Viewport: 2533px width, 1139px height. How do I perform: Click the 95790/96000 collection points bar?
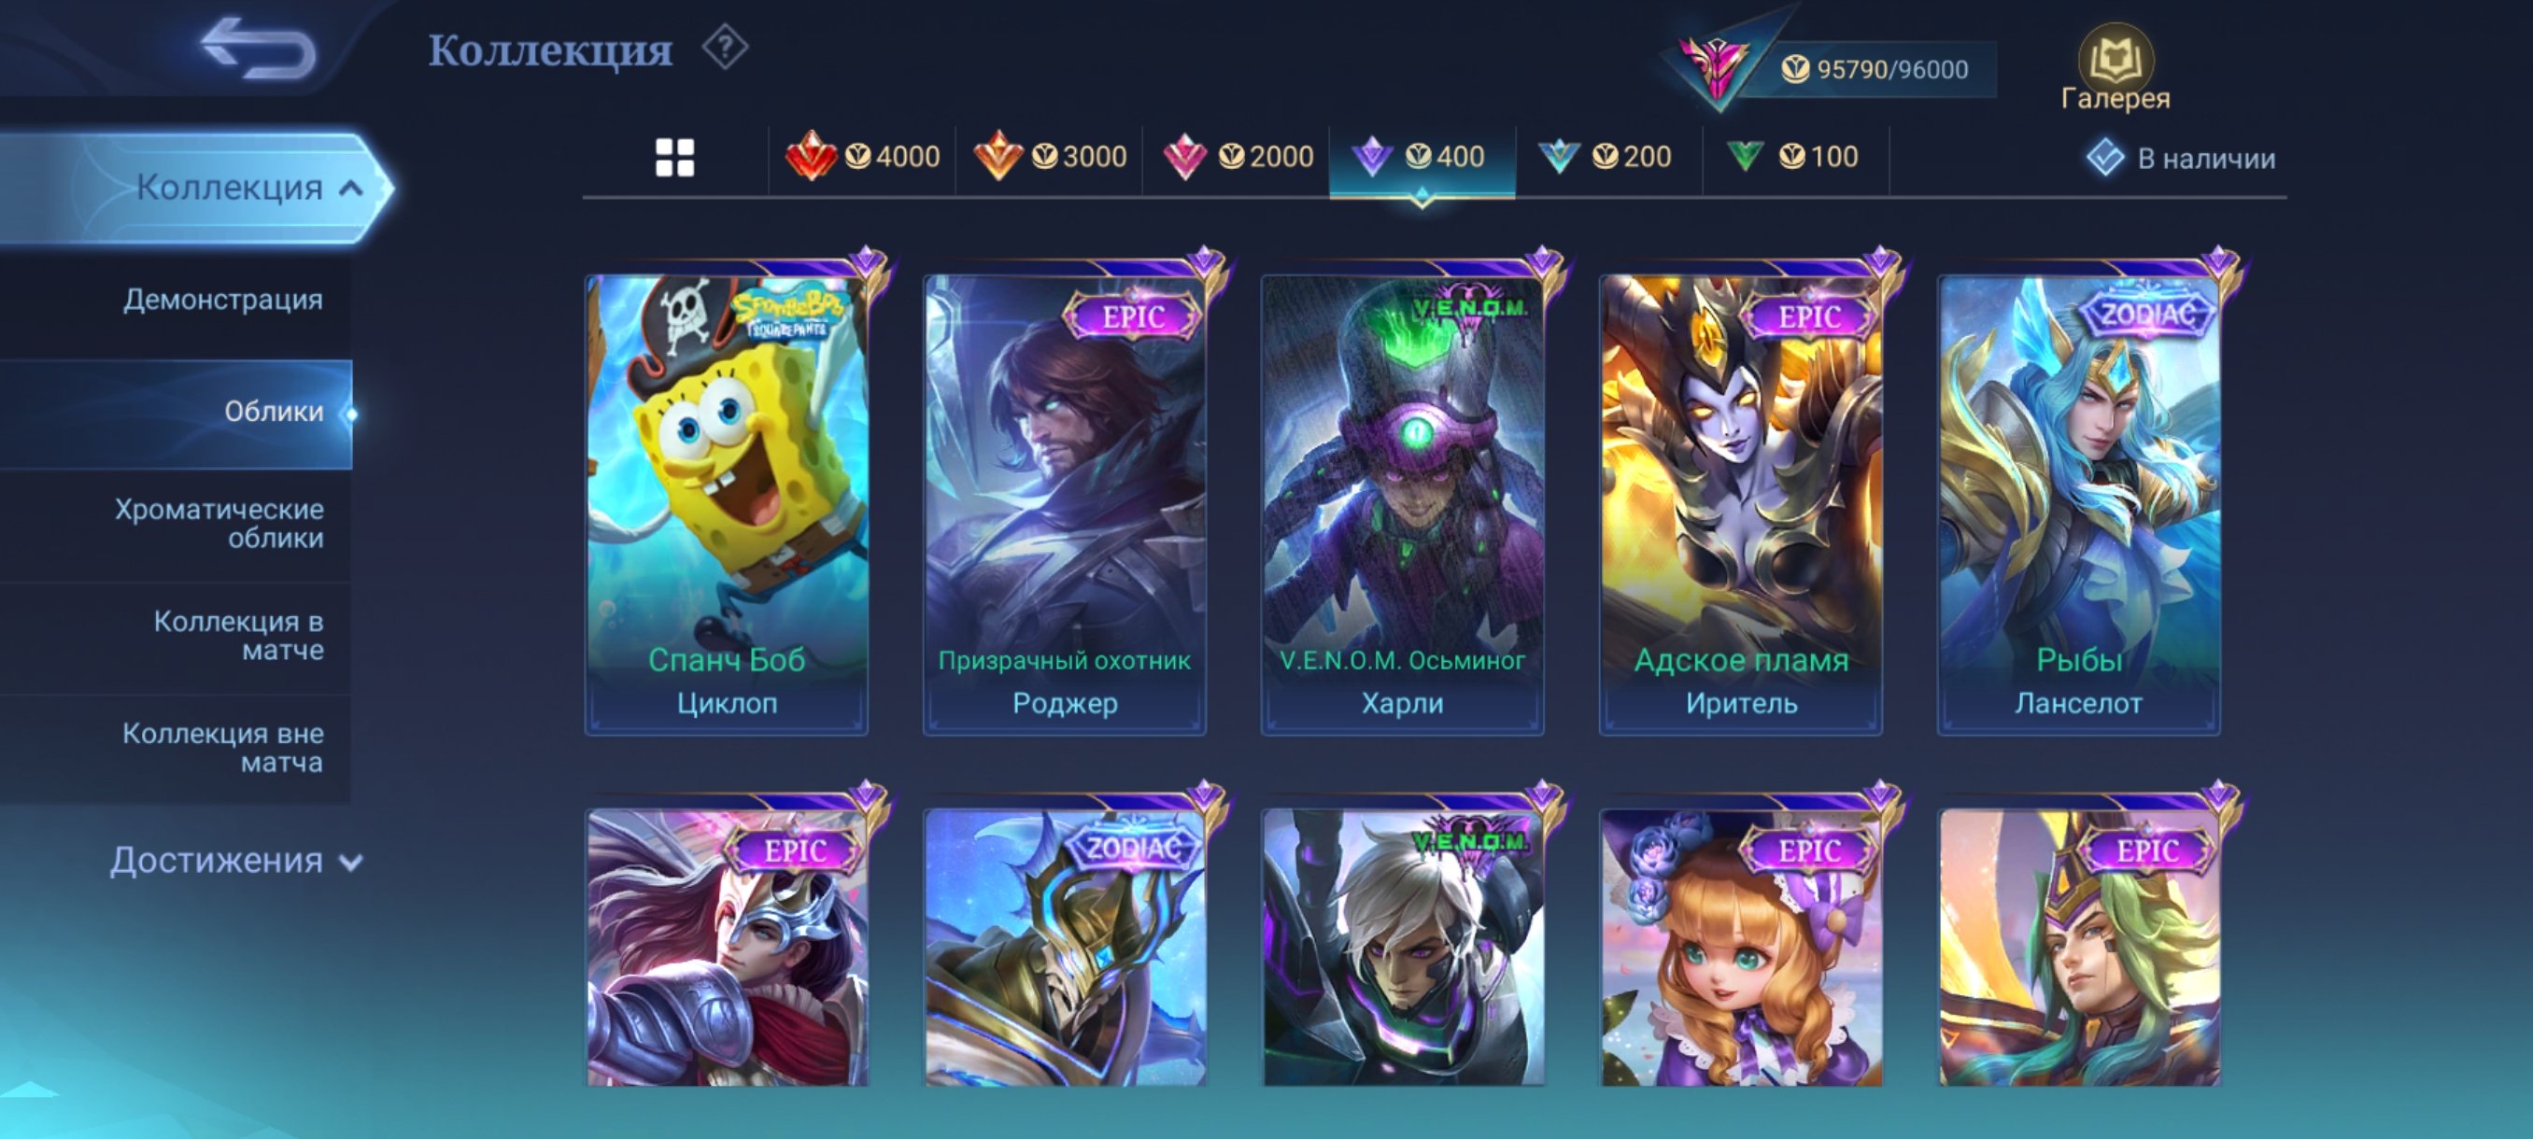pos(1874,70)
